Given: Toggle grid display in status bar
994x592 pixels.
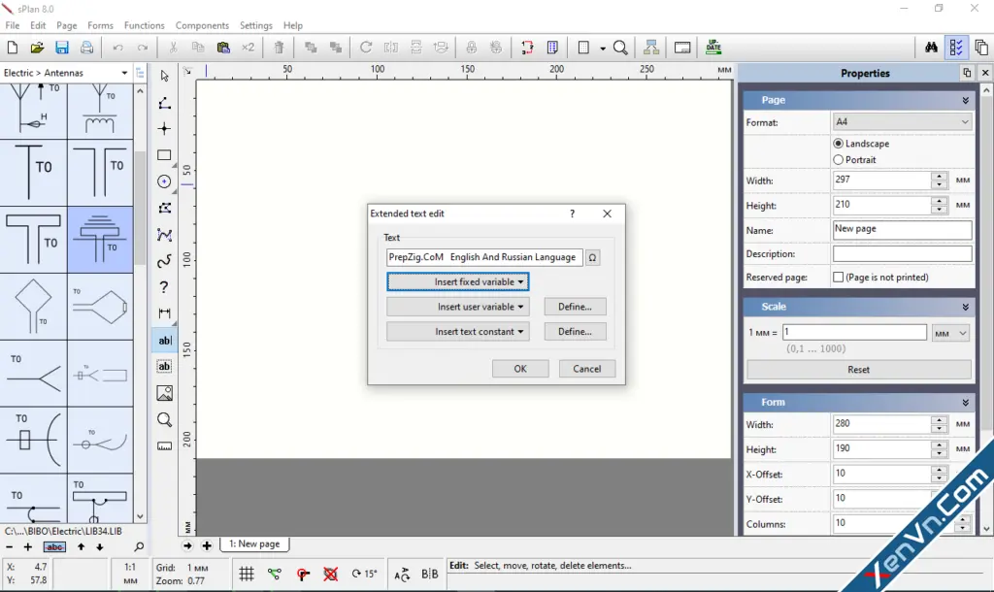Looking at the screenshot, I should (247, 575).
